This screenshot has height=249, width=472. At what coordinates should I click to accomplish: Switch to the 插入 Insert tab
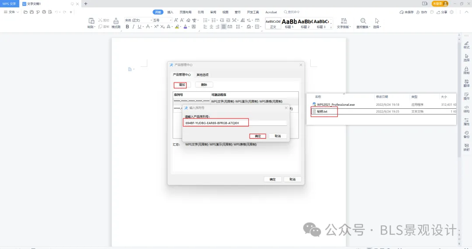coord(170,12)
